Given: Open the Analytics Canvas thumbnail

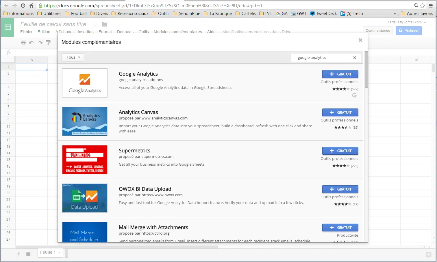Looking at the screenshot, I should 85,121.
